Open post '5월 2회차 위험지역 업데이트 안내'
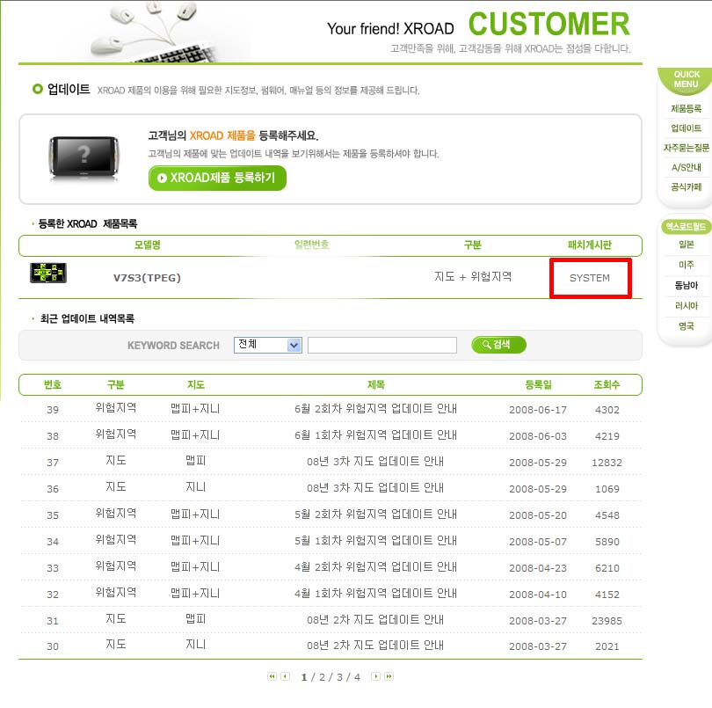712x708 pixels. 375,514
